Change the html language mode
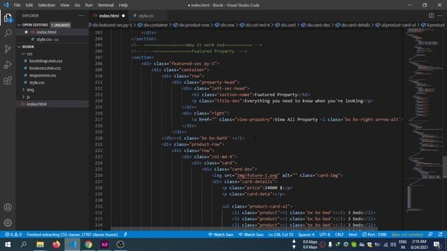 click(x=353, y=234)
